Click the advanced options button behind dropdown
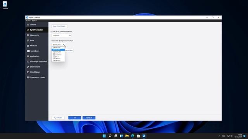 [69, 51]
